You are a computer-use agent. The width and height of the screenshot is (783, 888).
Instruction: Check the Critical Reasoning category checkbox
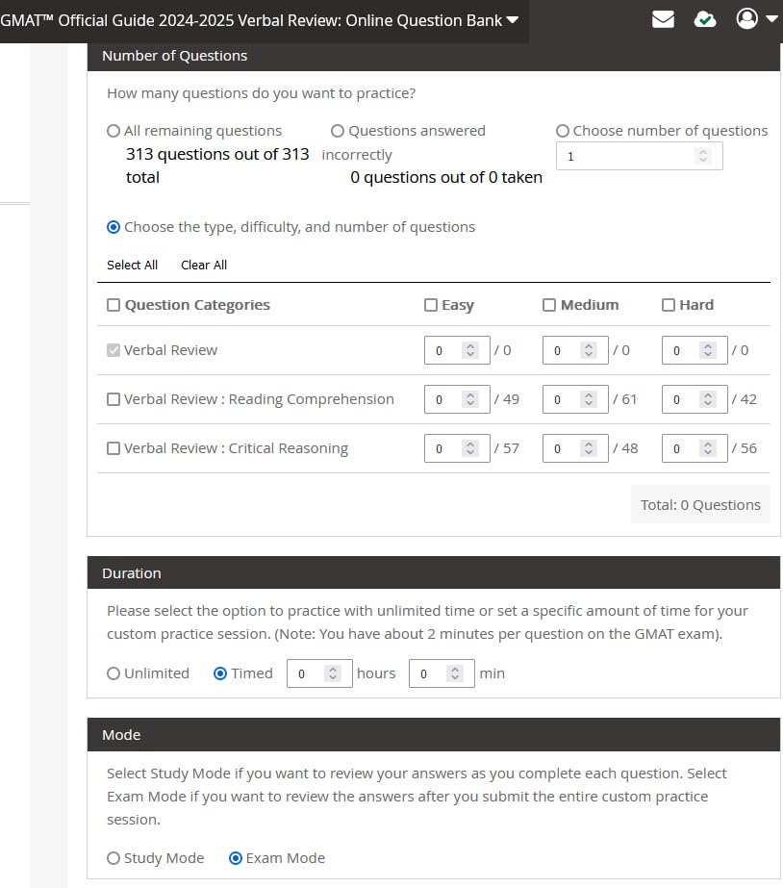[x=114, y=448]
